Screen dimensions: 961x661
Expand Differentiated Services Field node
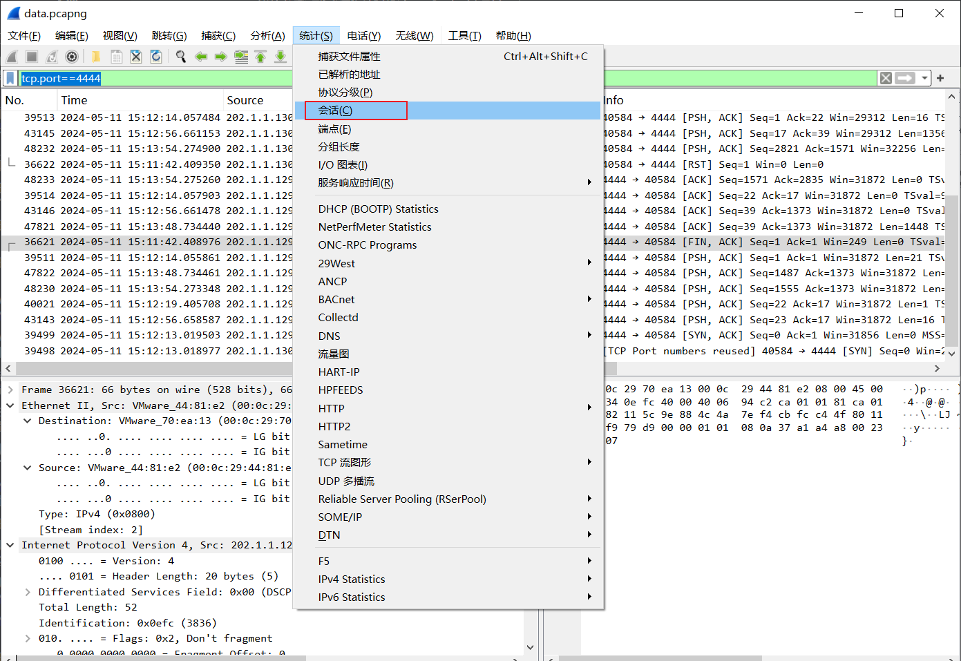coord(28,592)
